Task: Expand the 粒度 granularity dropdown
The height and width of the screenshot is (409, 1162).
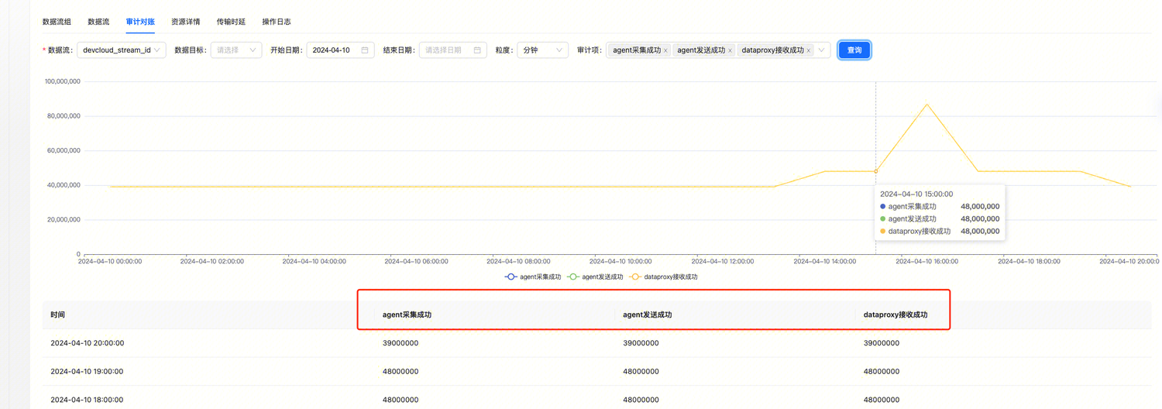Action: [x=542, y=50]
